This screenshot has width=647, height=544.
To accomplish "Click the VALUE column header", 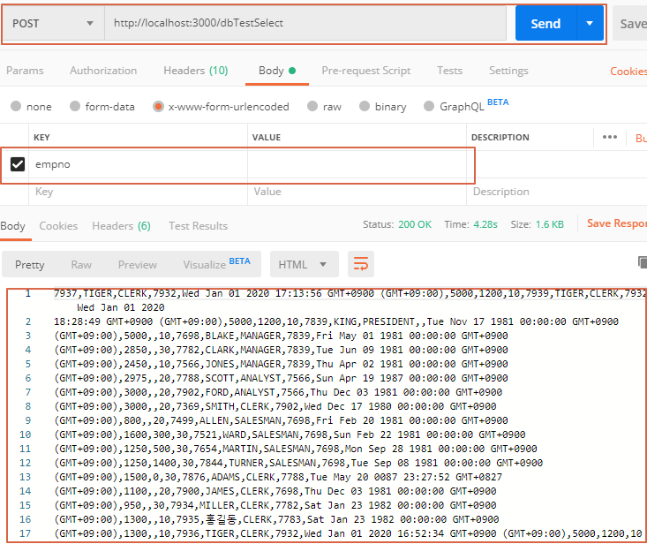I will [267, 137].
